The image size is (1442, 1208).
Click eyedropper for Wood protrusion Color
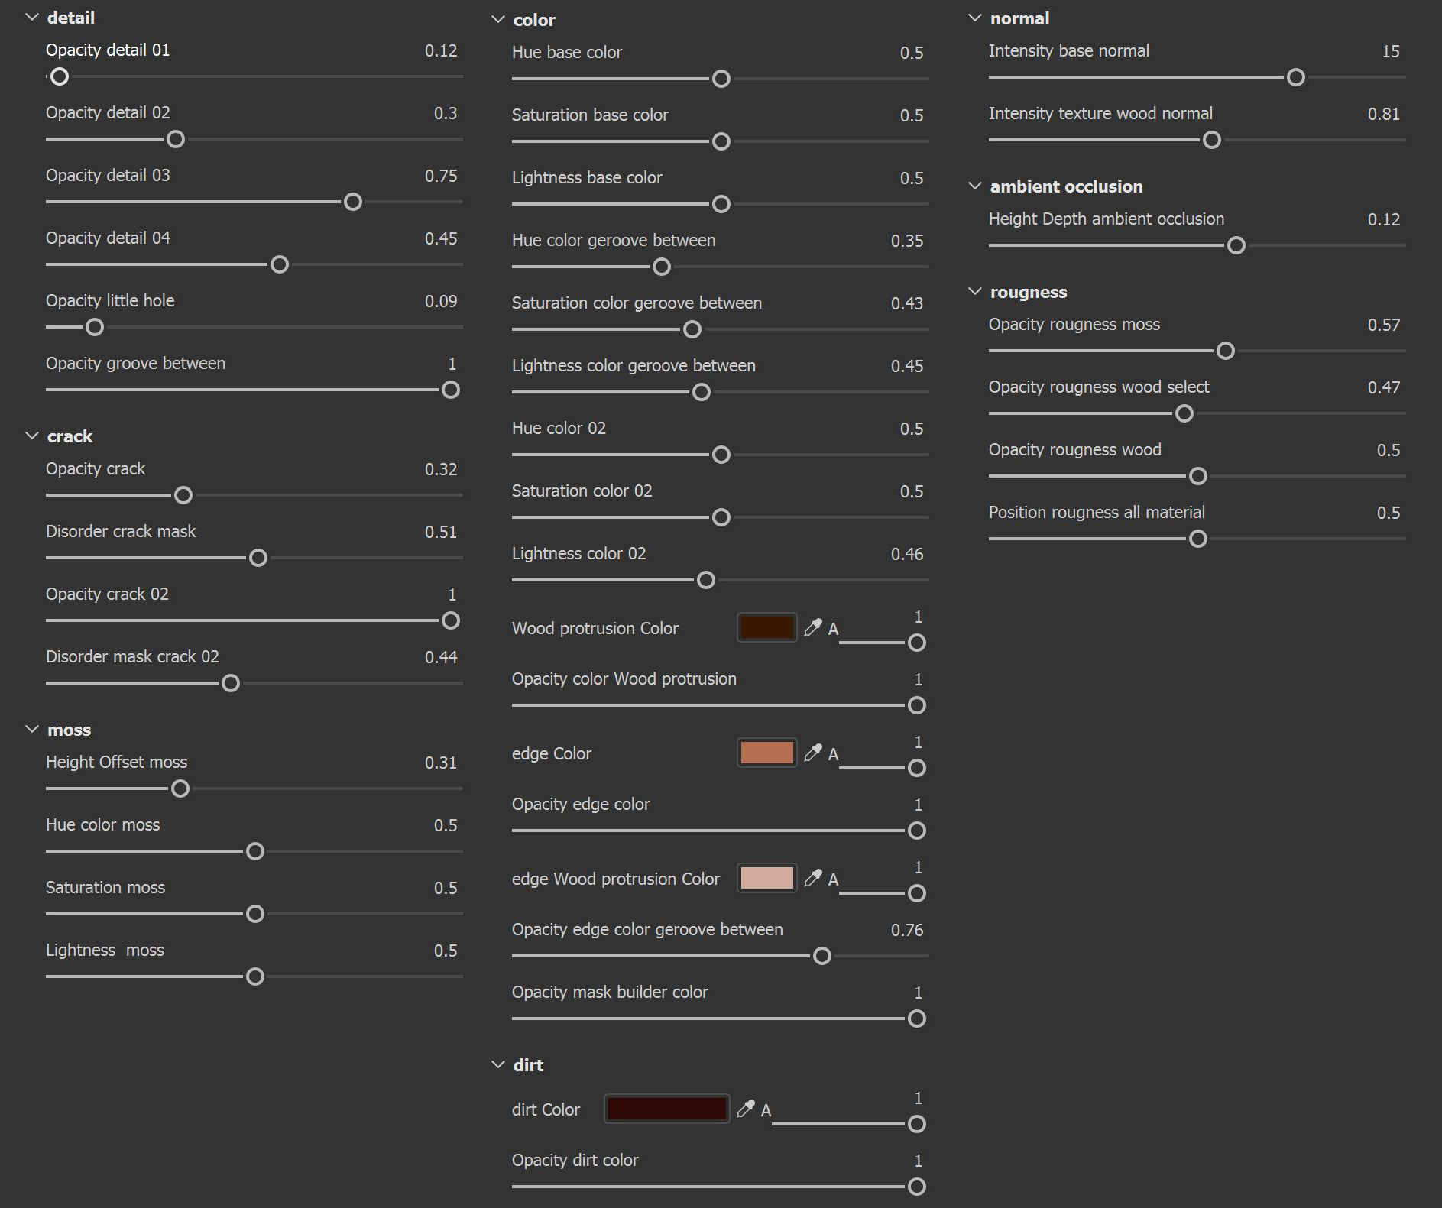point(813,628)
